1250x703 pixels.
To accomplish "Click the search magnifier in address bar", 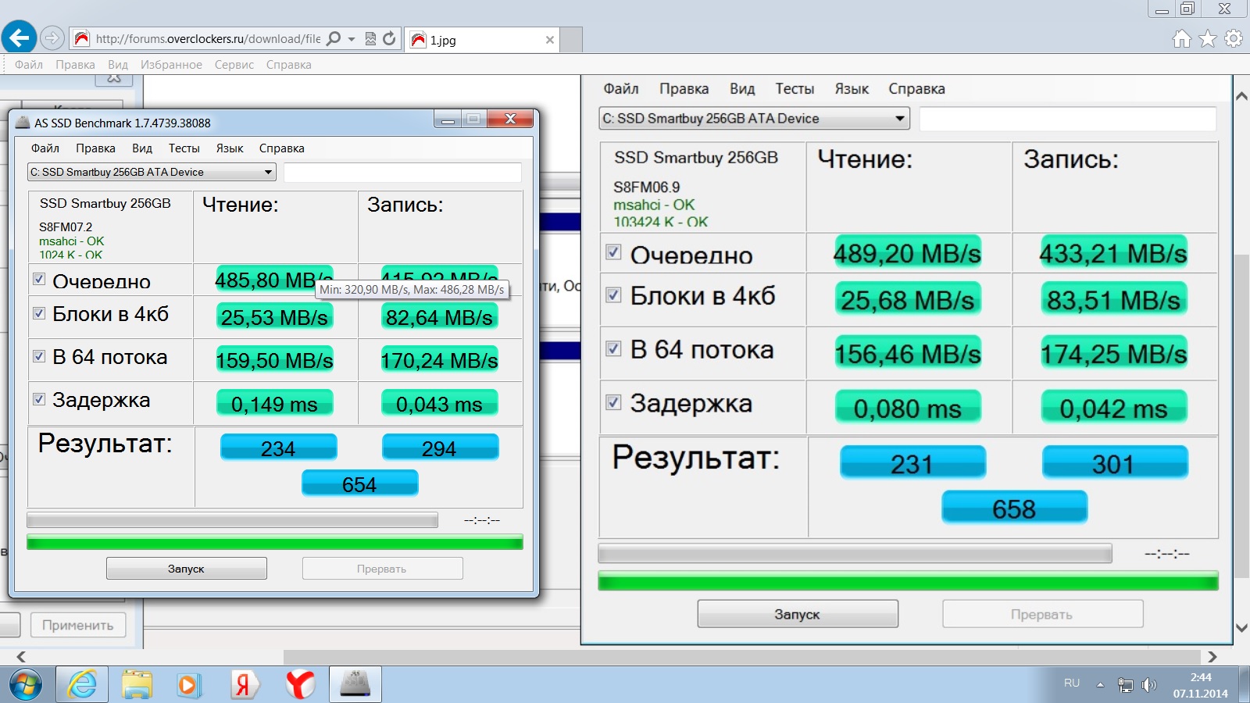I will click(334, 38).
